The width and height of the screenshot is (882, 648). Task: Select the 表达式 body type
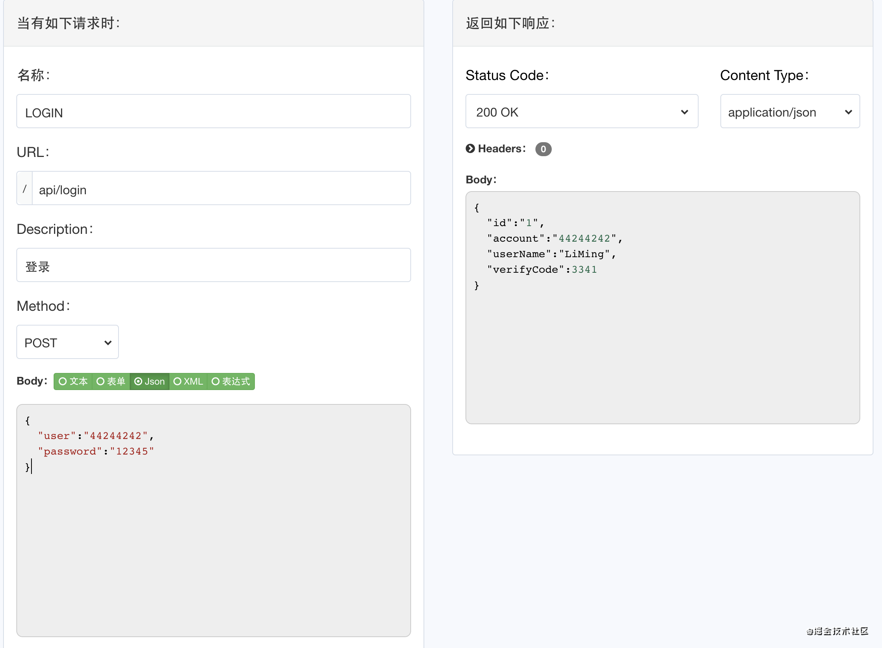[x=231, y=381]
